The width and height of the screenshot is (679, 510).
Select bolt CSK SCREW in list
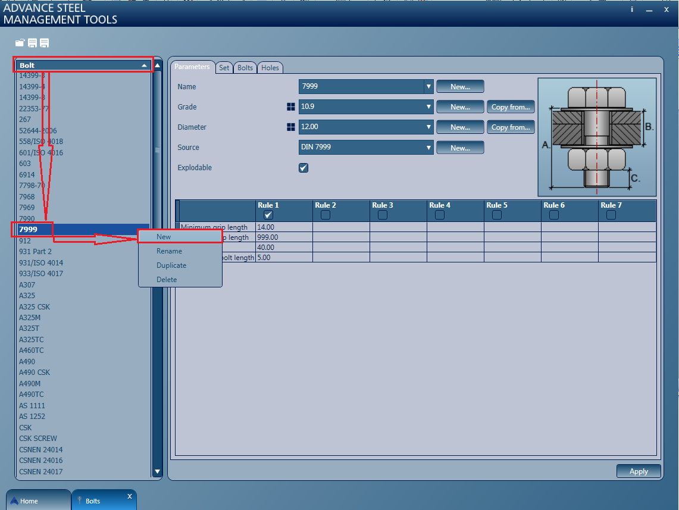pos(83,439)
